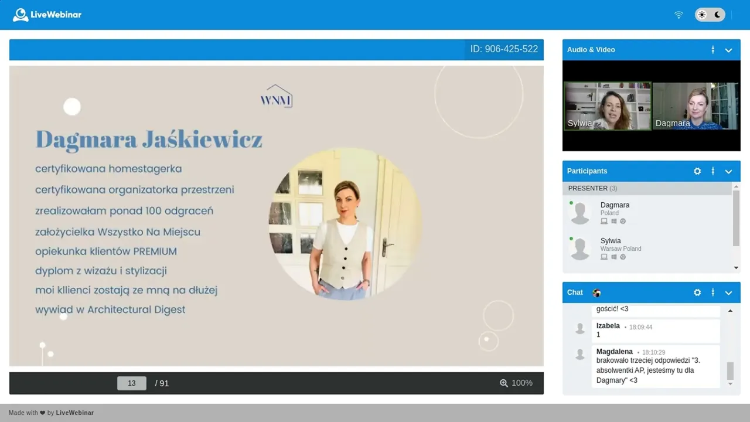Click the Audio & Video panel title
Viewport: 750px width, 422px height.
coord(591,50)
